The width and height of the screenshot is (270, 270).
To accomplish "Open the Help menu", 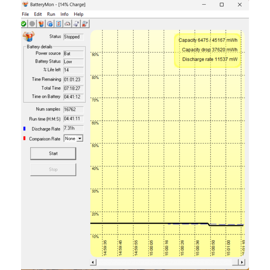I will coord(79,14).
